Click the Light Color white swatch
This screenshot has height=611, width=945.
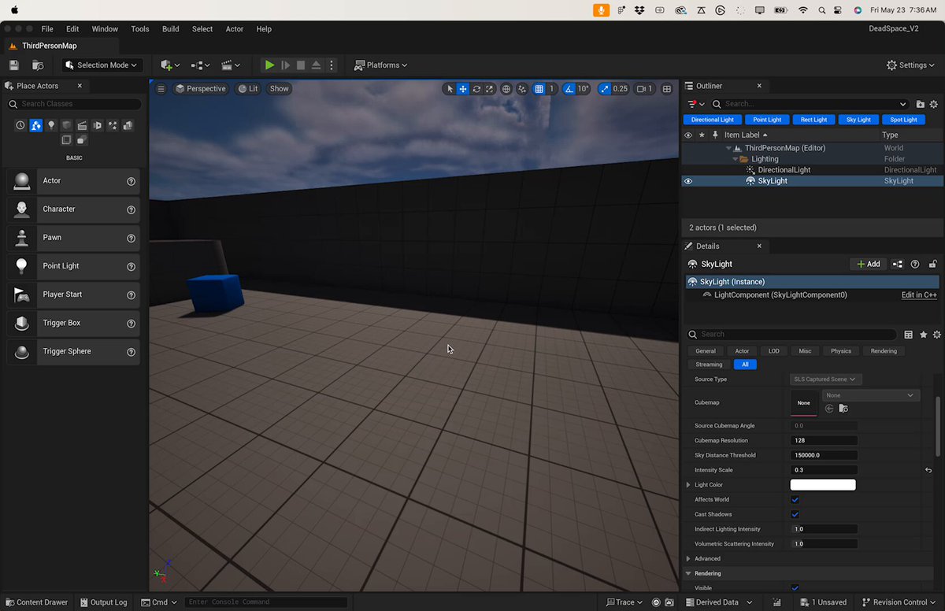click(x=823, y=485)
